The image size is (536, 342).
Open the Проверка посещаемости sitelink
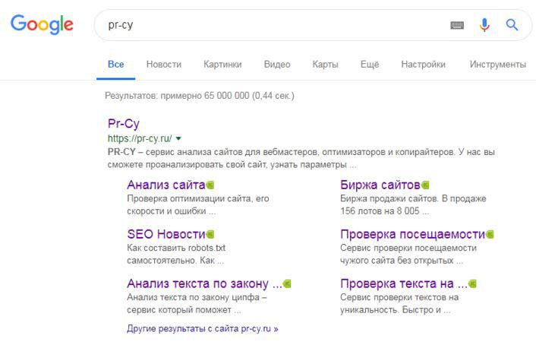[412, 235]
